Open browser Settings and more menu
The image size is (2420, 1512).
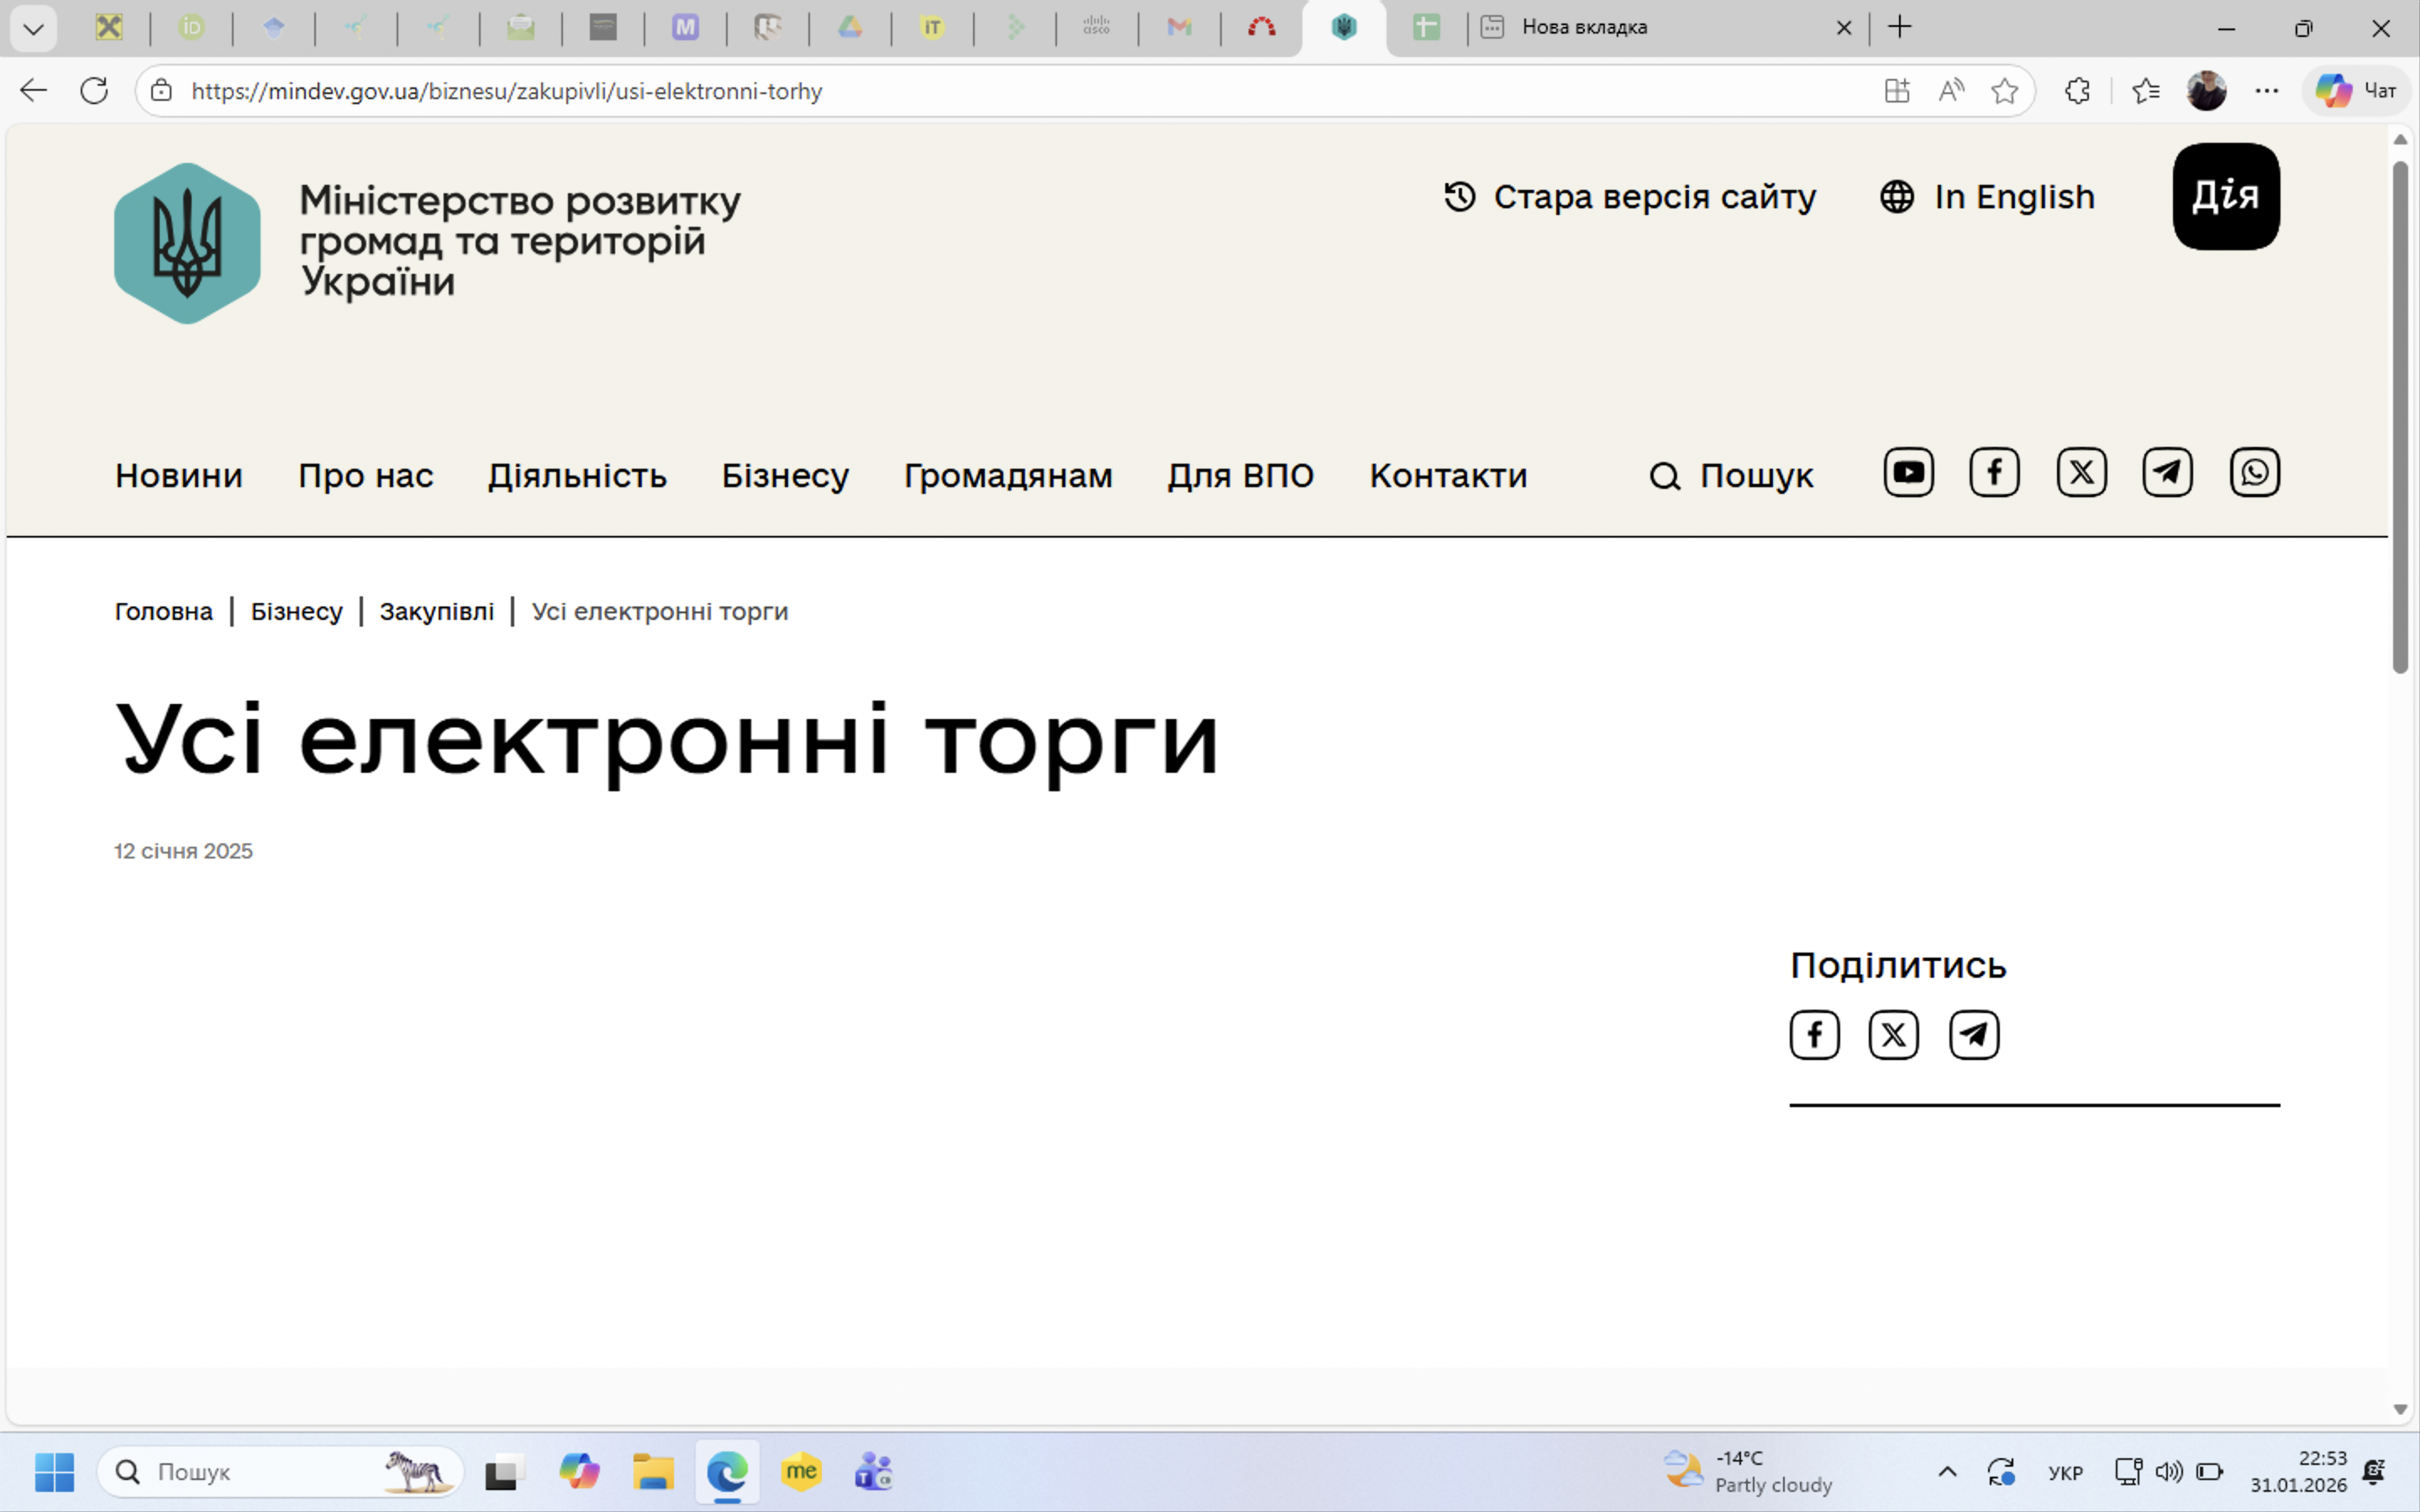pyautogui.click(x=2266, y=91)
